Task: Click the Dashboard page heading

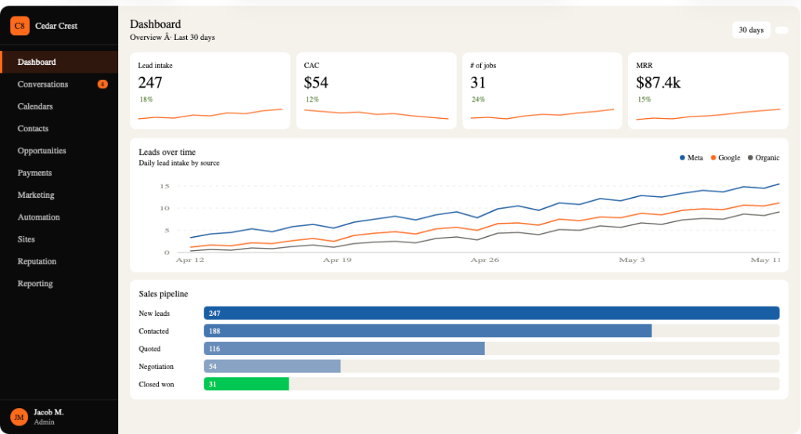Action: point(156,24)
